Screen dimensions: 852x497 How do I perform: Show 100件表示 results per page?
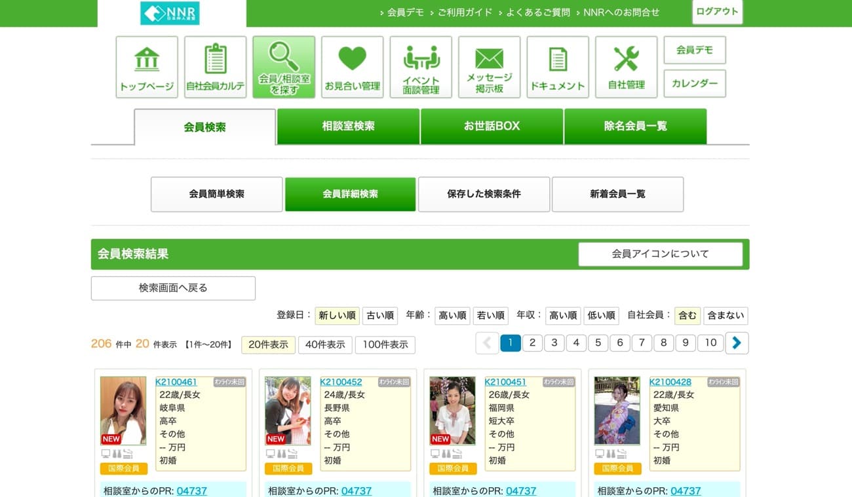coord(385,344)
